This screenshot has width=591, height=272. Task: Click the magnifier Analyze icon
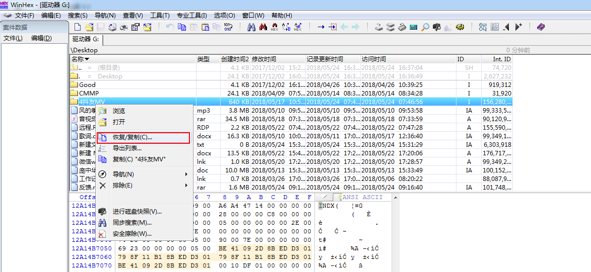point(426,27)
